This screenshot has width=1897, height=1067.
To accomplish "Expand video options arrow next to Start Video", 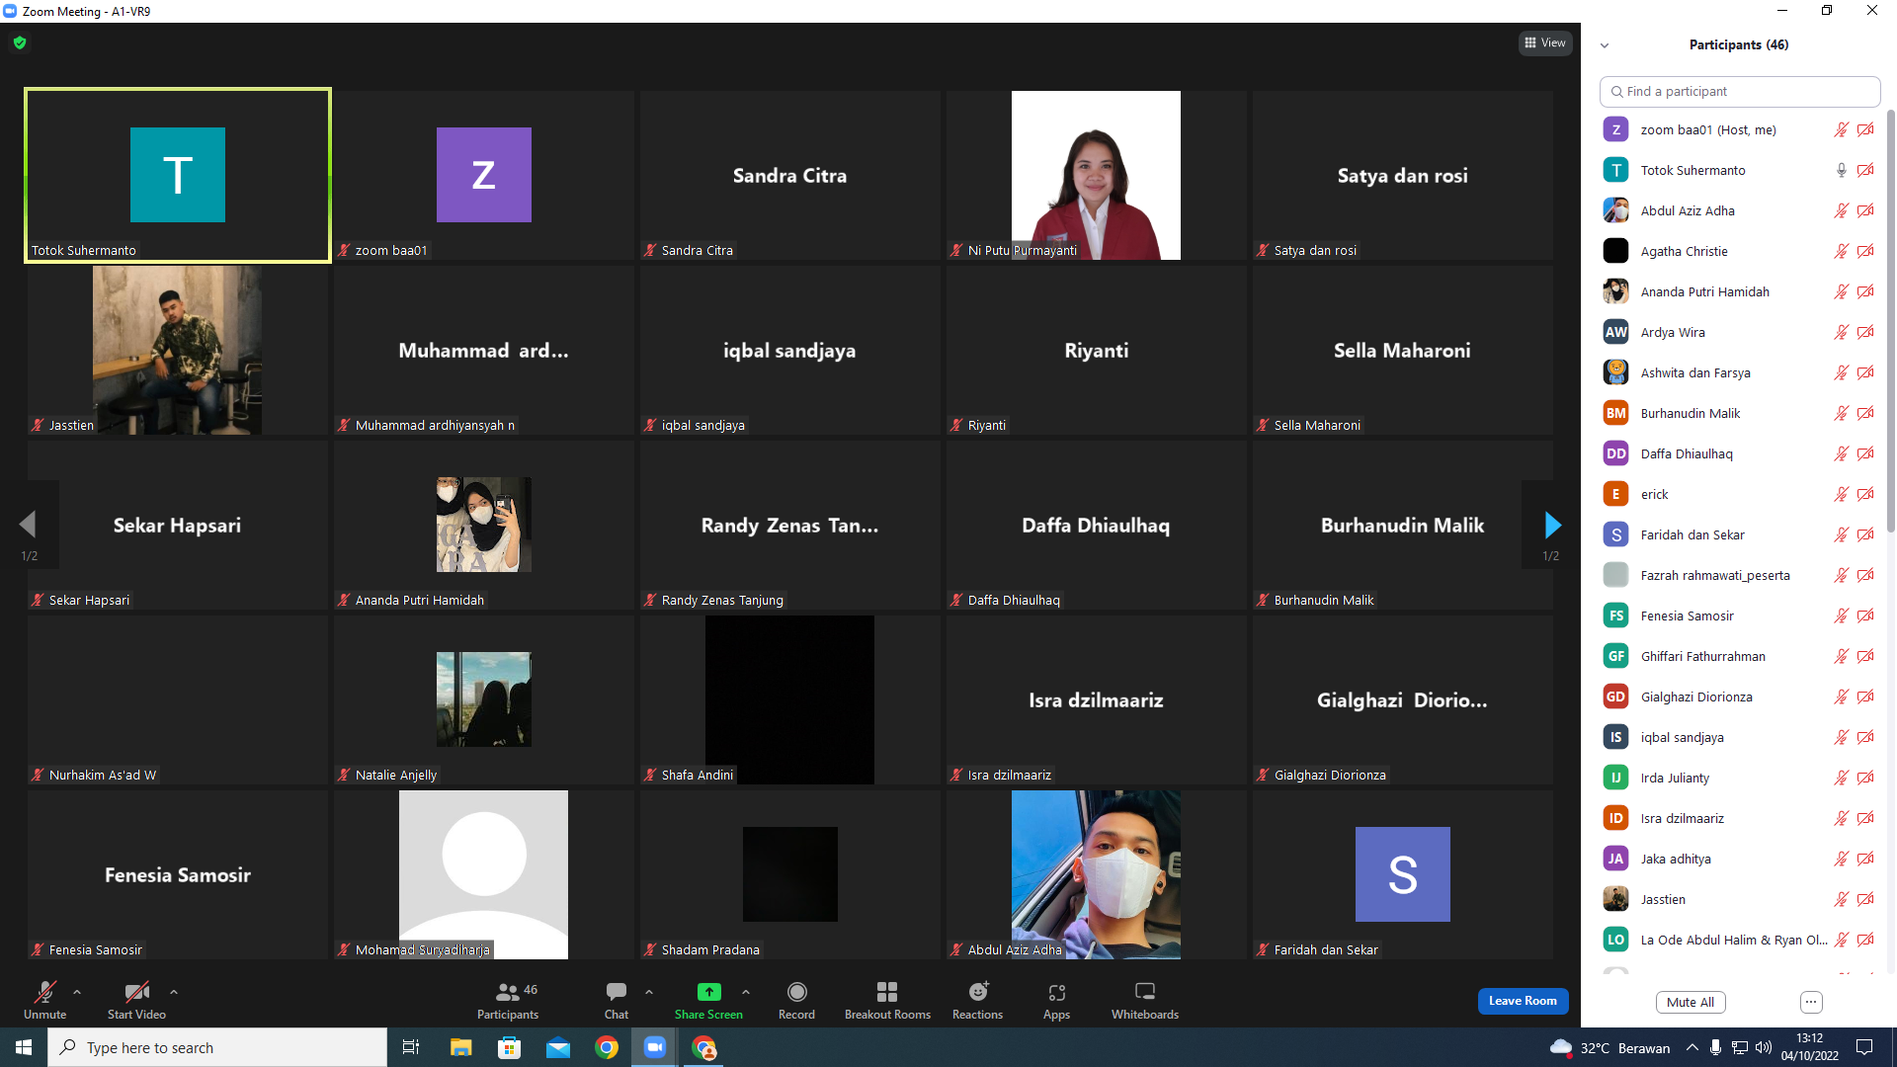I will coord(174,991).
